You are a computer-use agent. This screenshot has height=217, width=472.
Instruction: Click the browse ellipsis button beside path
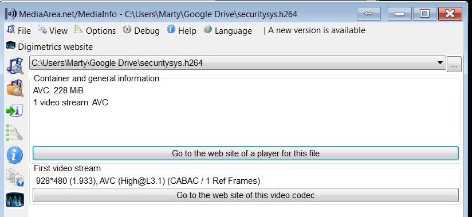tap(454, 64)
